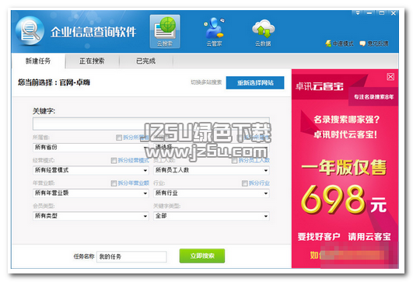Click the magnifier application logo

(x=30, y=31)
